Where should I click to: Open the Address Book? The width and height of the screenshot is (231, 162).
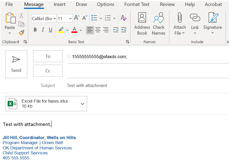pos(142,24)
